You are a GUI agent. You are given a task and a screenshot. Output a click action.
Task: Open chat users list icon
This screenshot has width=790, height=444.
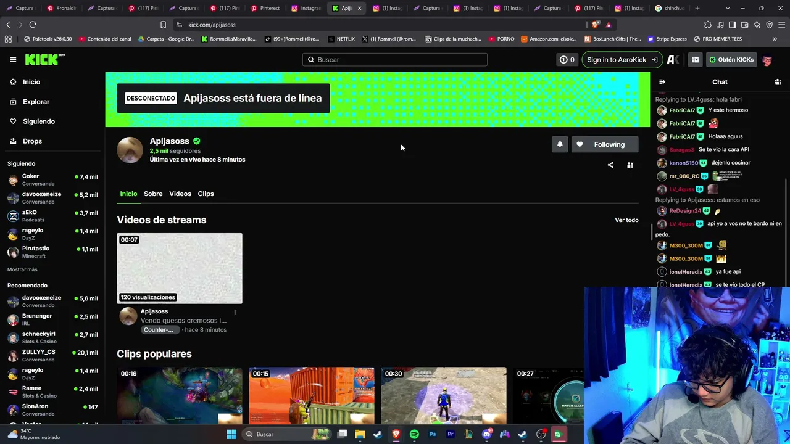click(x=778, y=82)
